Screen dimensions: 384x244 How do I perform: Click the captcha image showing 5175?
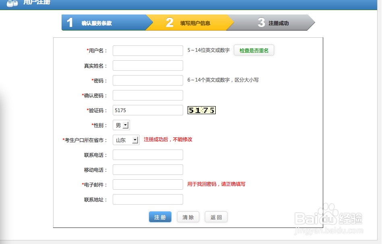click(x=201, y=110)
